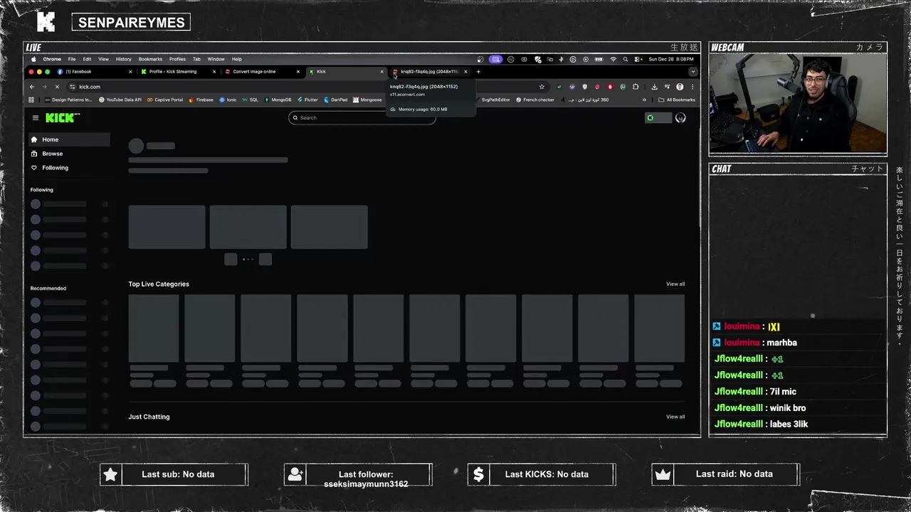Open SQL bookmark
The height and width of the screenshot is (512, 911).
(251, 100)
